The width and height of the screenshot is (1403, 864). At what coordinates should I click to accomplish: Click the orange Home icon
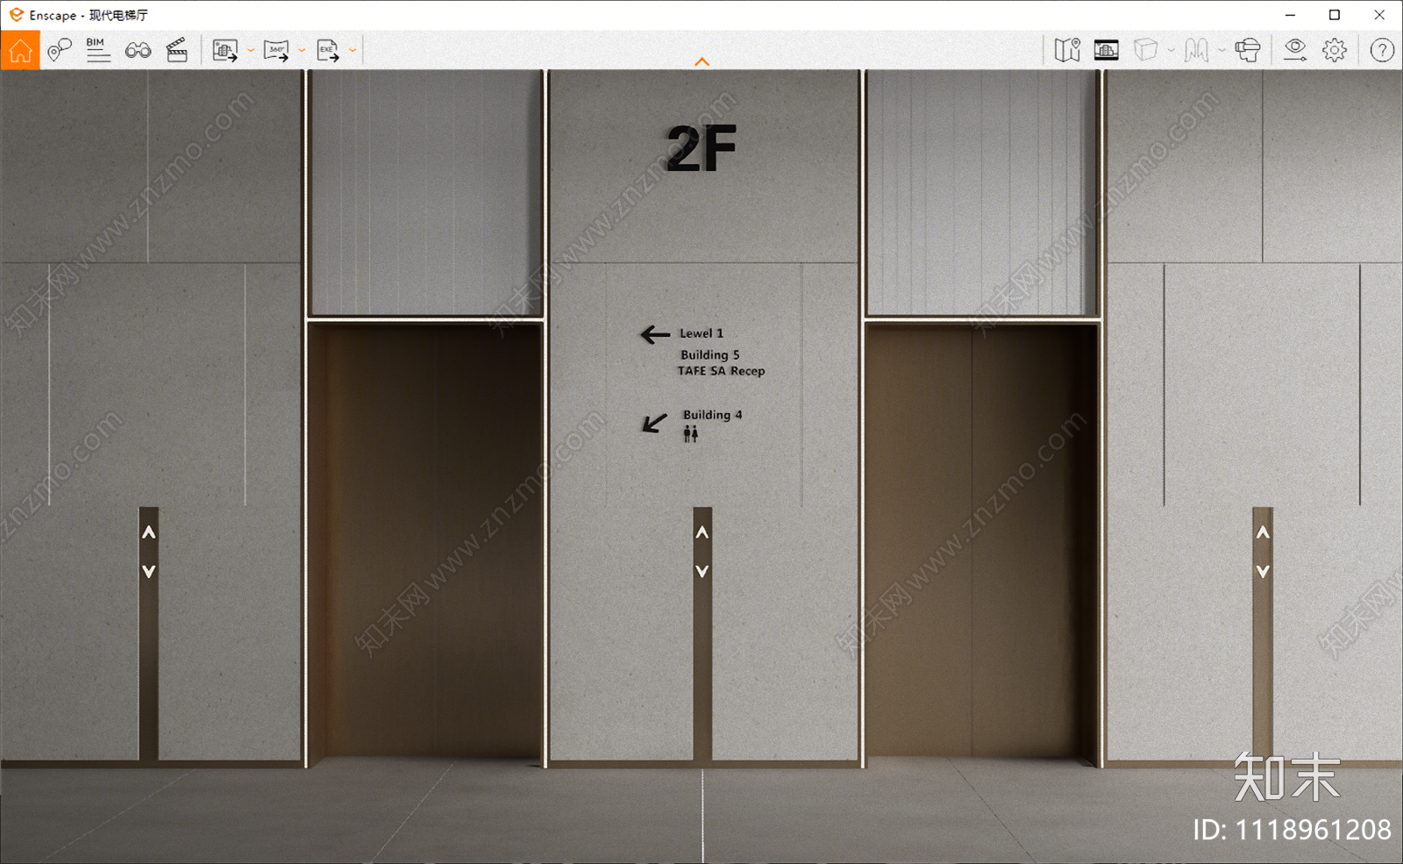(20, 50)
